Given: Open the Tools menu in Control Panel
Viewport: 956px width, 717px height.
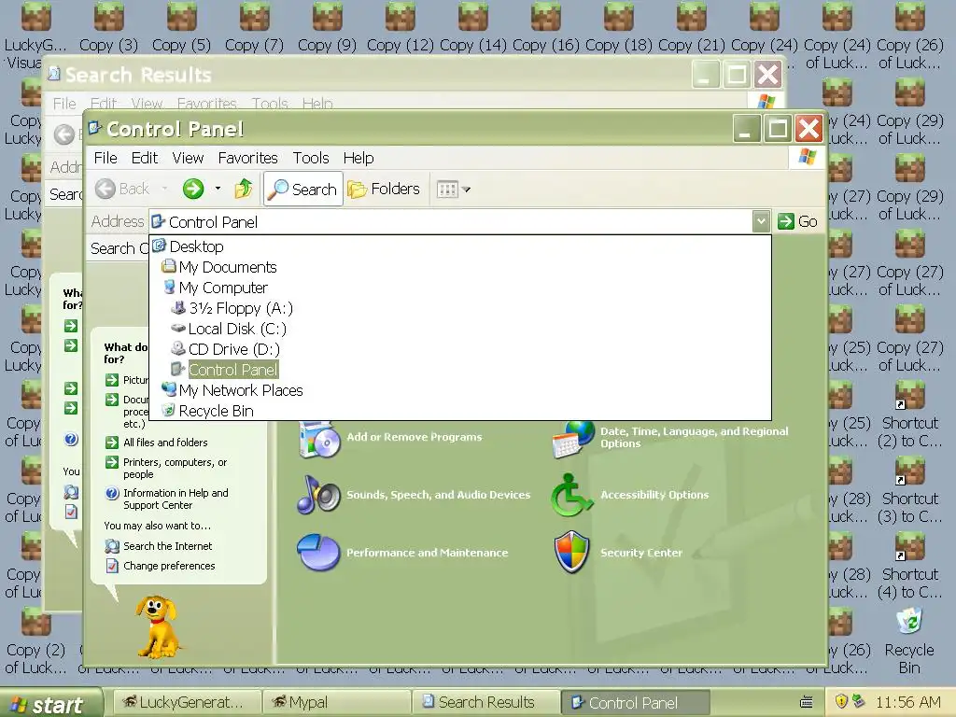Looking at the screenshot, I should (311, 158).
